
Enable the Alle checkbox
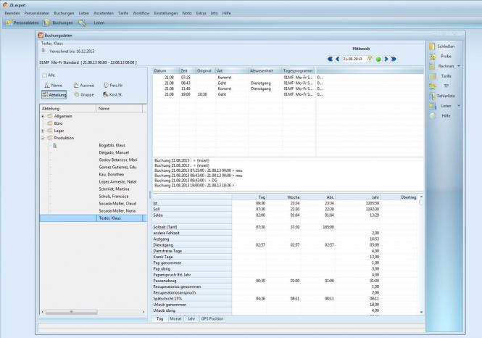[44, 75]
